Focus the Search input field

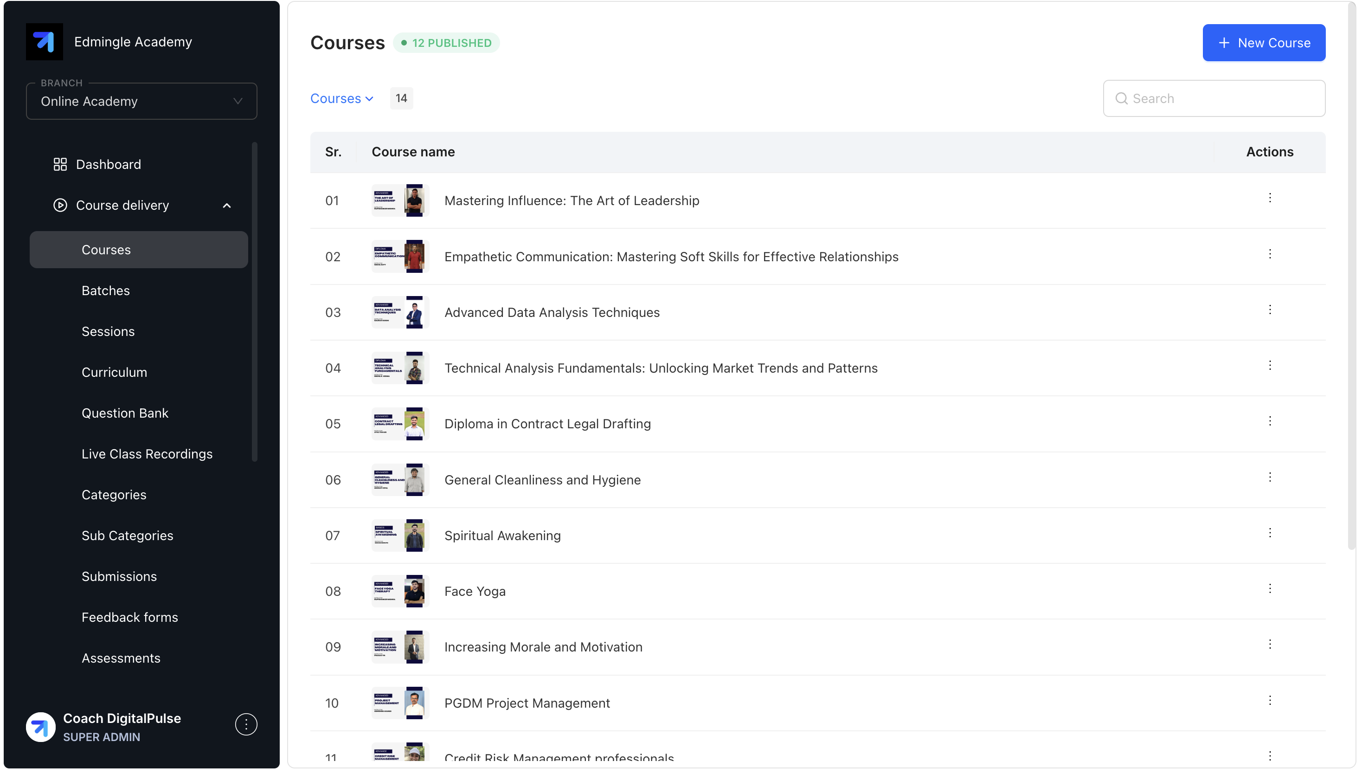[1222, 98]
